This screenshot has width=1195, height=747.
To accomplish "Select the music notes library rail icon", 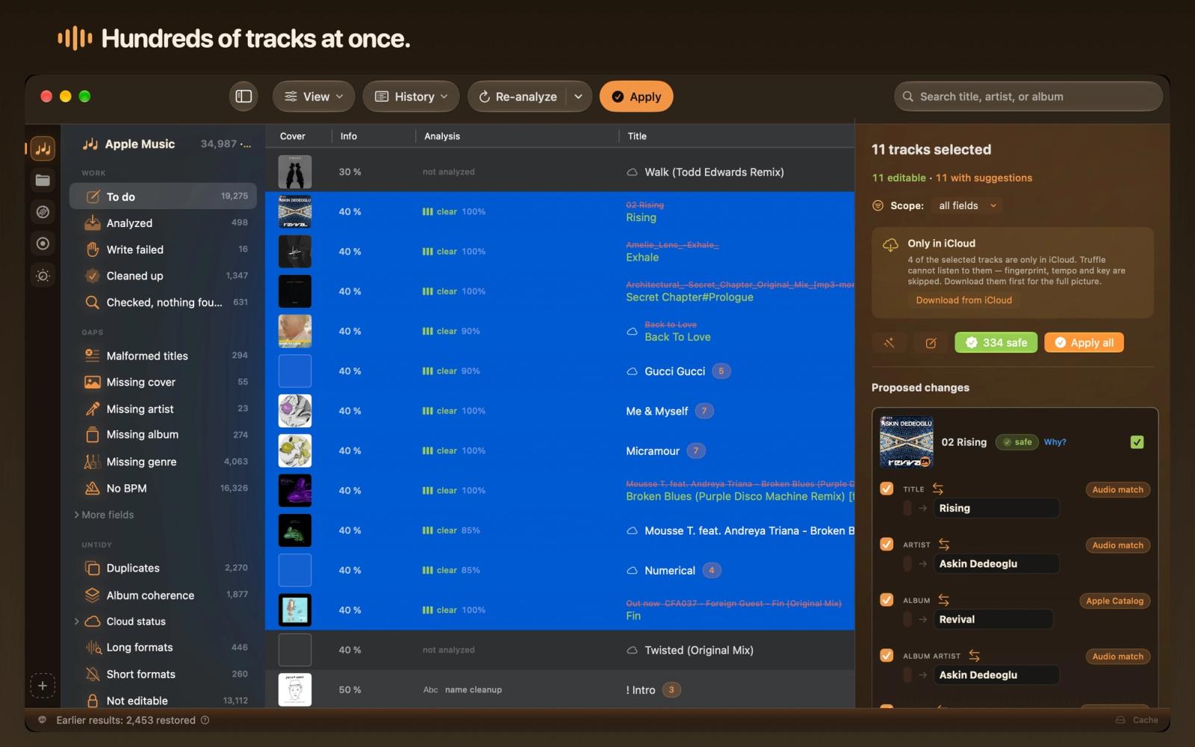I will coord(43,148).
